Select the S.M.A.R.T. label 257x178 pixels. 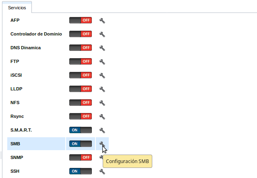[21, 130]
